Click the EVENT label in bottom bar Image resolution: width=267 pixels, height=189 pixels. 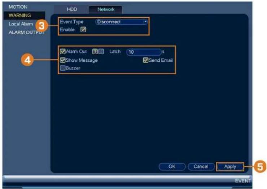(243, 181)
